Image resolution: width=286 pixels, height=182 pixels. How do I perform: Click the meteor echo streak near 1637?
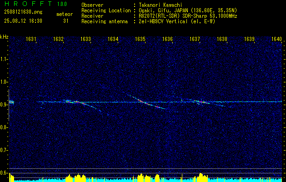pyautogui.click(x=202, y=102)
